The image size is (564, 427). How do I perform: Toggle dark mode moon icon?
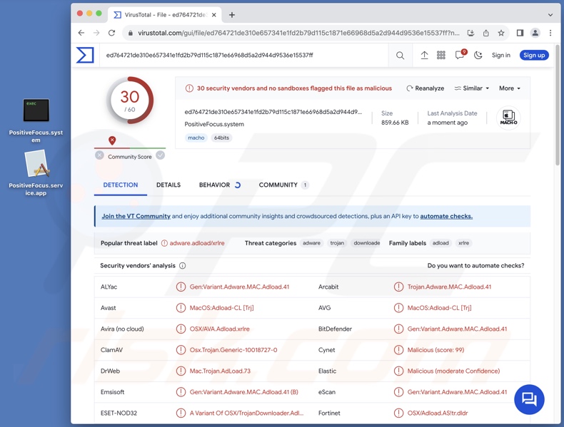[x=478, y=56]
